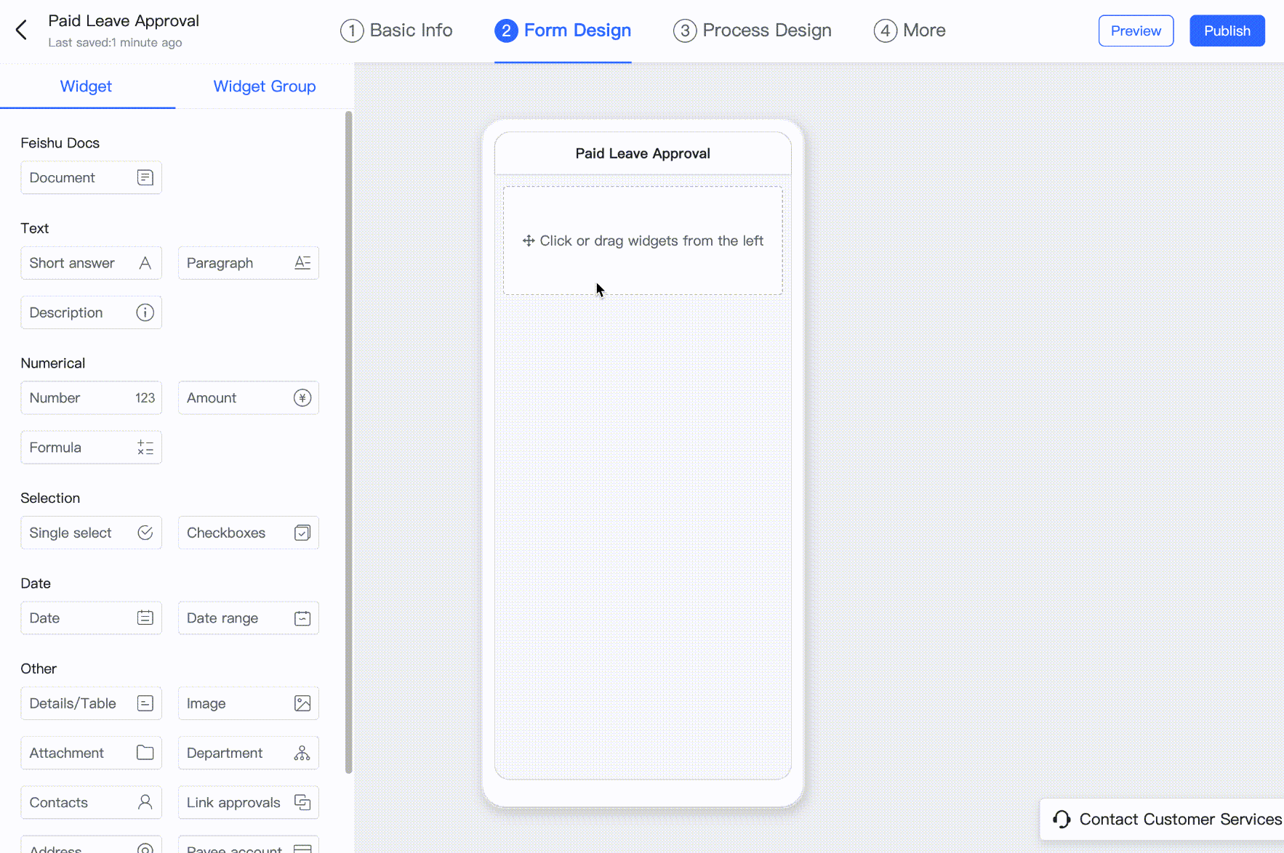Insert the Image widget

pyautogui.click(x=248, y=703)
